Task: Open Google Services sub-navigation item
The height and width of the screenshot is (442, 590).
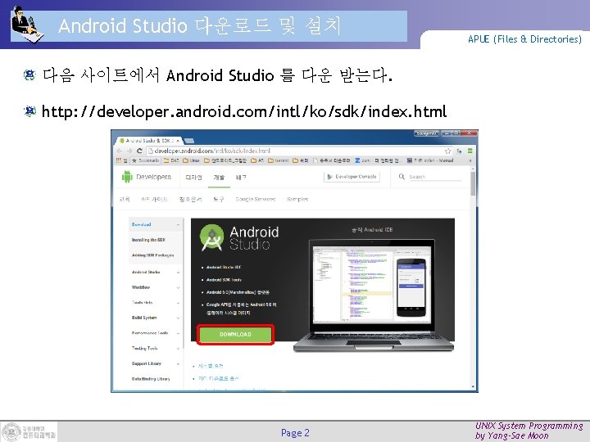Action: [x=255, y=199]
